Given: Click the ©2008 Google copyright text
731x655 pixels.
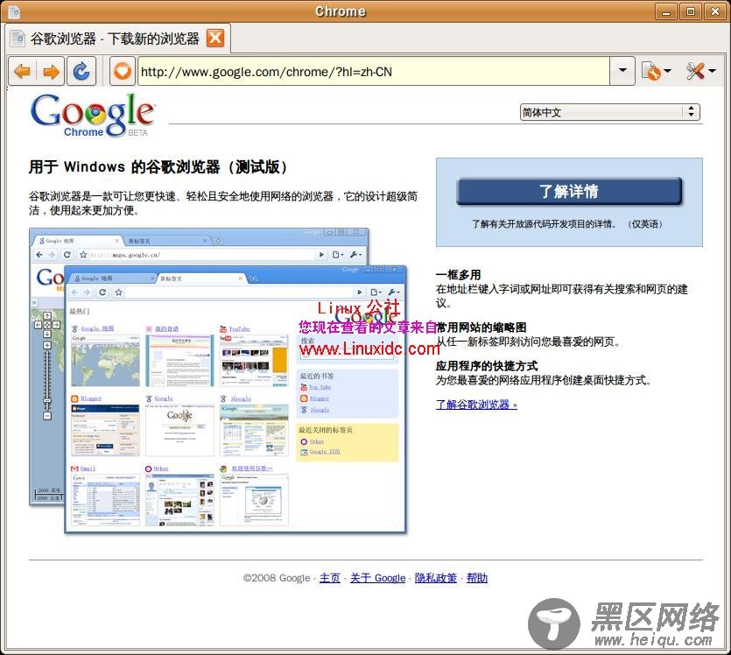Looking at the screenshot, I should pos(277,578).
